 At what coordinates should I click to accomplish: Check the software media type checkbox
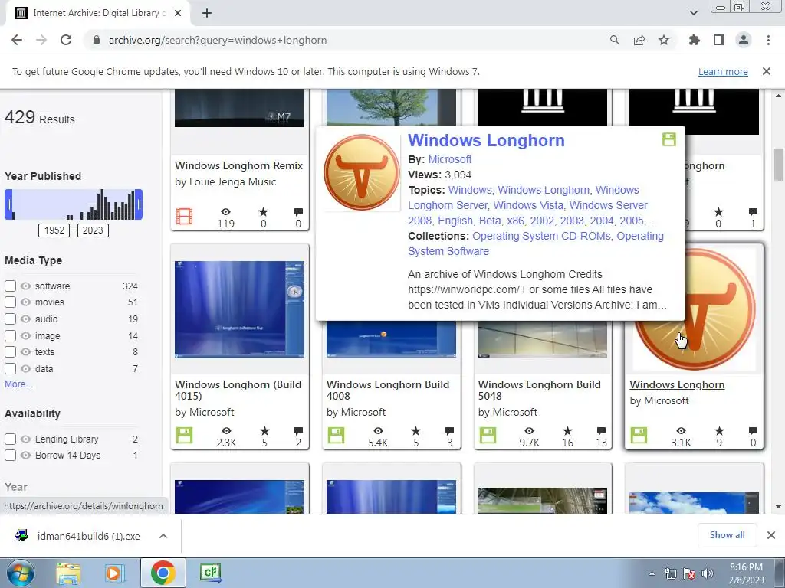click(x=10, y=286)
